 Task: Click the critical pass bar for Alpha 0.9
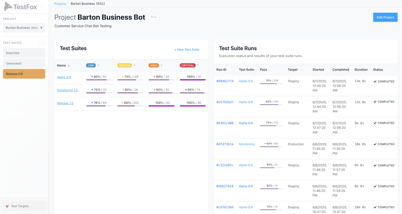[193, 80]
